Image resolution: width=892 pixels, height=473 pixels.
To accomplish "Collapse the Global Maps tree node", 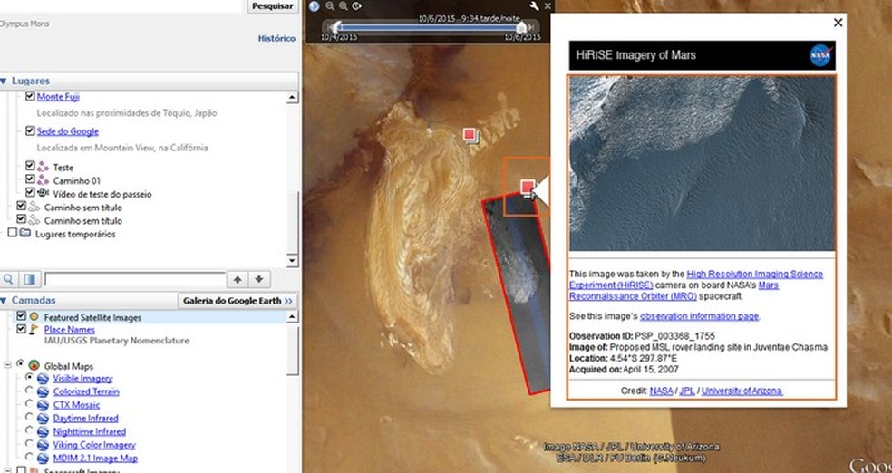I will tap(8, 365).
